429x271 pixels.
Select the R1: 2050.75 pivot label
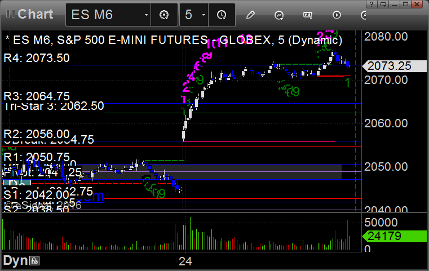click(37, 157)
